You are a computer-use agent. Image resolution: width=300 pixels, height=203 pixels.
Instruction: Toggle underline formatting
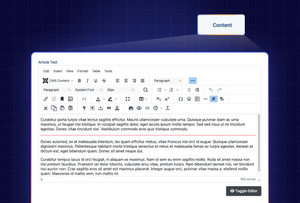96,81
